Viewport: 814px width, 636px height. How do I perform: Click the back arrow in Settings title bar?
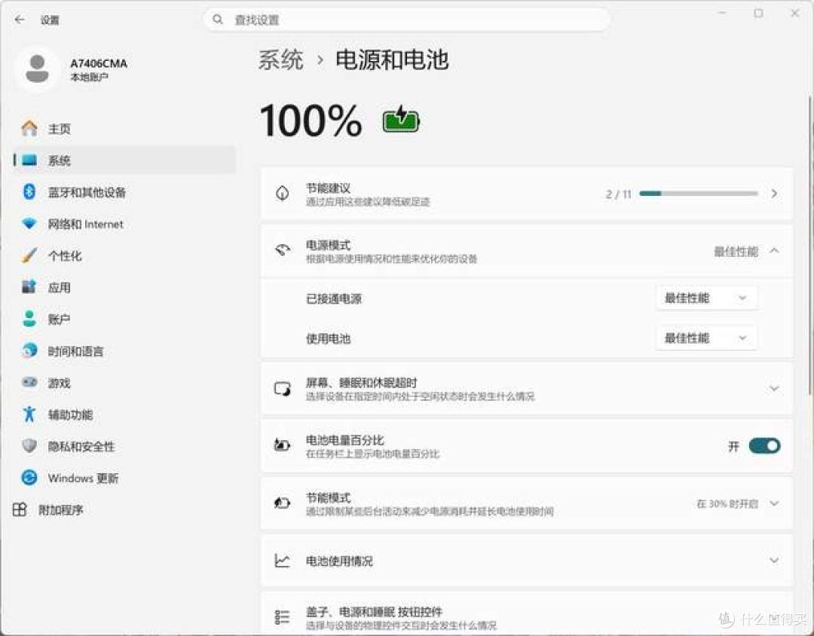20,20
